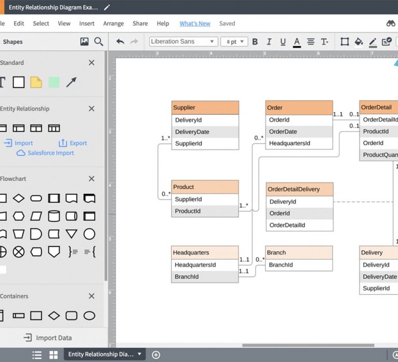Select the green block color swatch shape

tap(54, 82)
